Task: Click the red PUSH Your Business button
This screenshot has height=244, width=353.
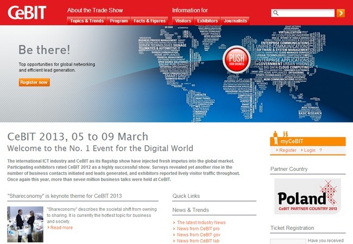Action: [x=237, y=60]
